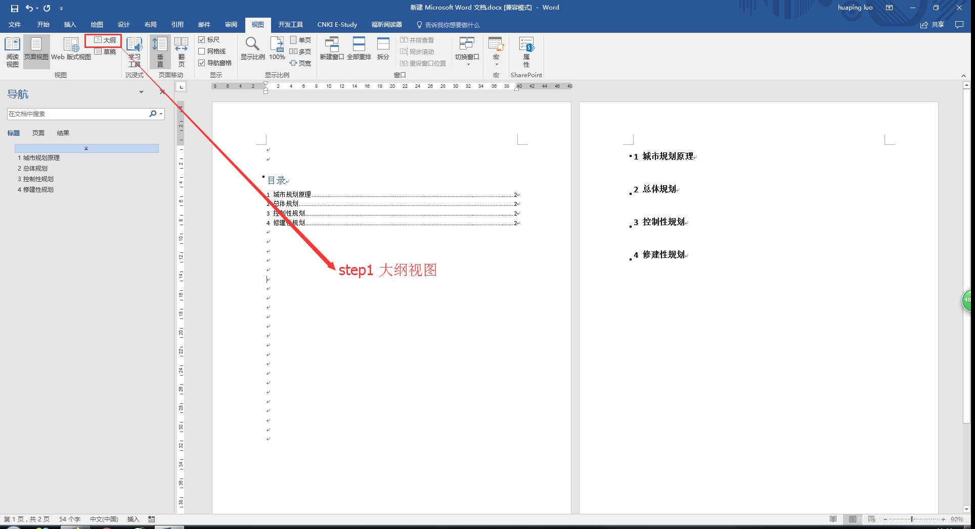Viewport: 975px width, 529px height.
Task: Click the 共享 share button
Action: point(932,25)
